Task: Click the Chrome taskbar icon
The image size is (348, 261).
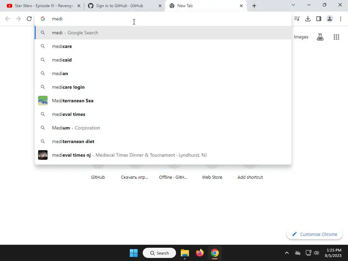Action: [215, 253]
